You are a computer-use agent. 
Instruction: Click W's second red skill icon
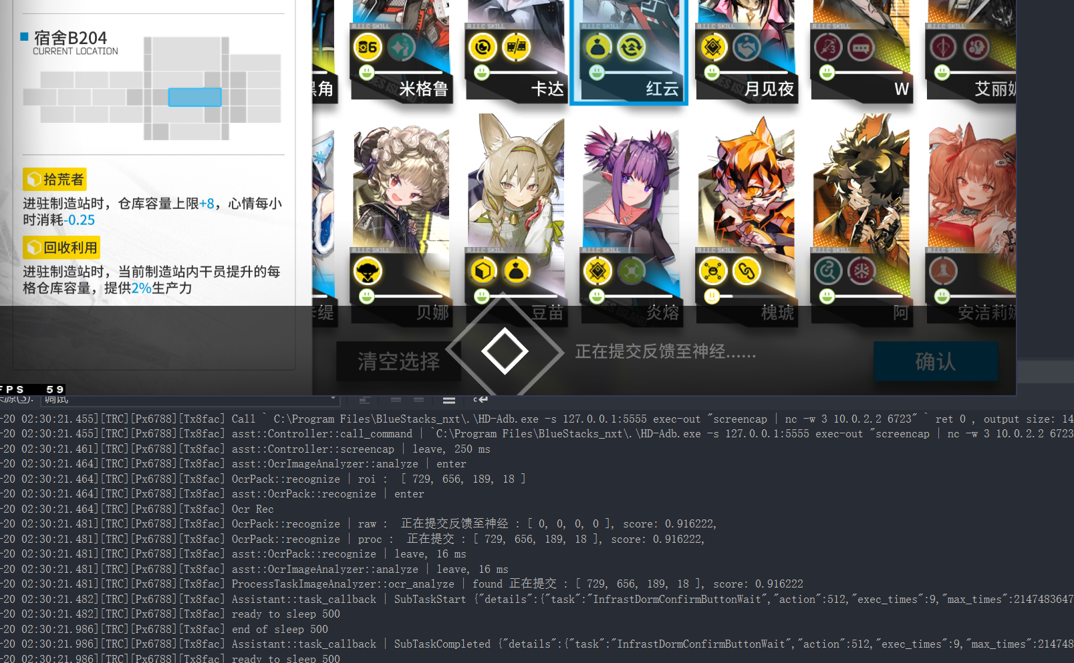tap(861, 47)
